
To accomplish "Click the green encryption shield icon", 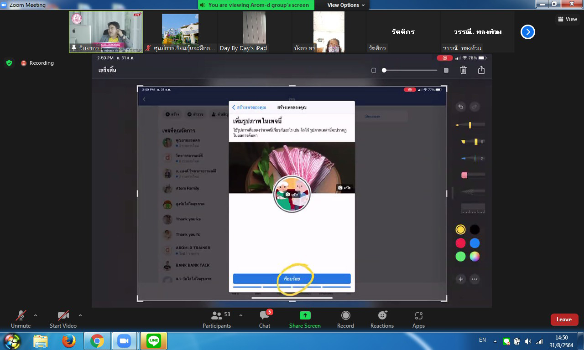I will pyautogui.click(x=9, y=63).
